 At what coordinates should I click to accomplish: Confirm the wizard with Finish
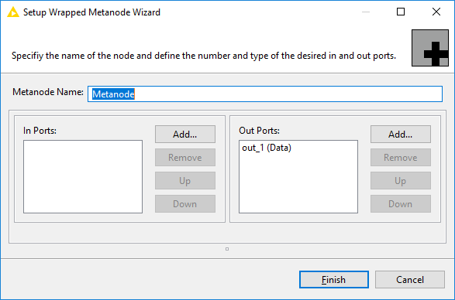click(x=334, y=279)
